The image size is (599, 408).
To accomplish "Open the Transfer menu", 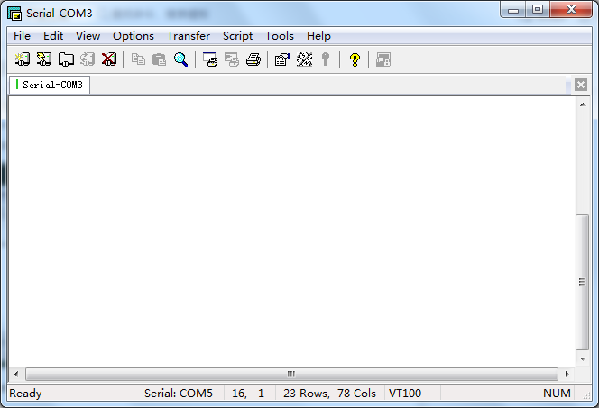I will click(x=188, y=36).
